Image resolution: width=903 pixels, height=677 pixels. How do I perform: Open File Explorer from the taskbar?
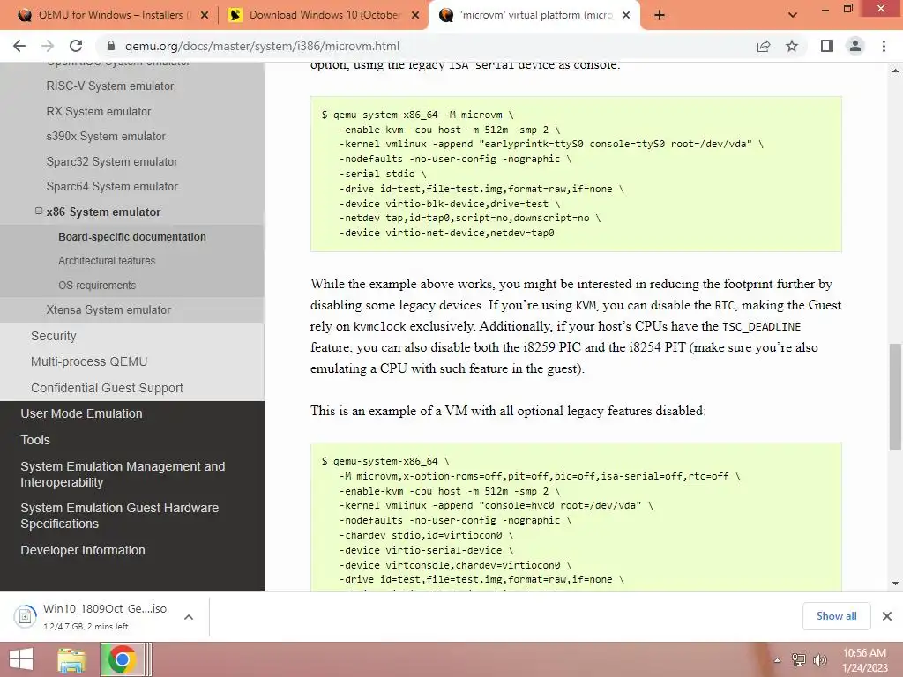pos(71,659)
